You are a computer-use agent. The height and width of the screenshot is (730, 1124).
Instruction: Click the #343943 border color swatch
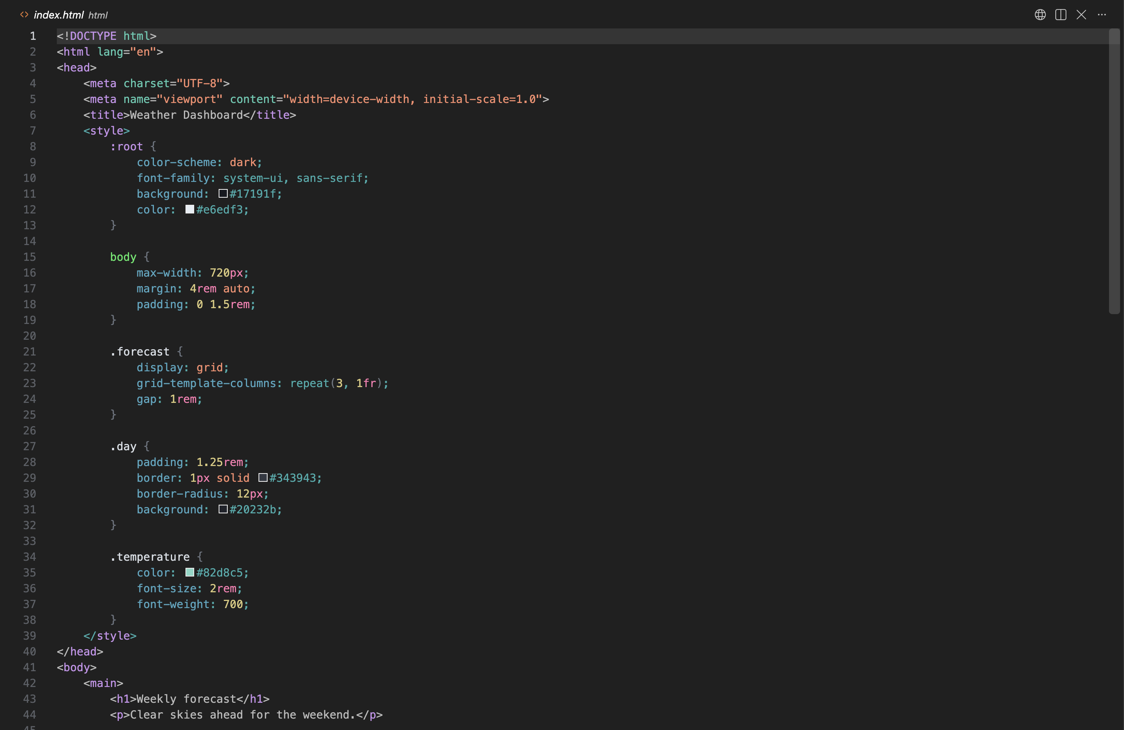pyautogui.click(x=263, y=477)
